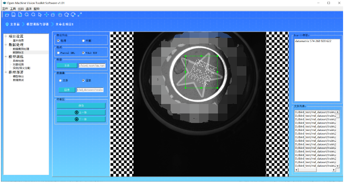Select the line segment tool
This screenshot has width=344, height=182.
tap(80, 15)
